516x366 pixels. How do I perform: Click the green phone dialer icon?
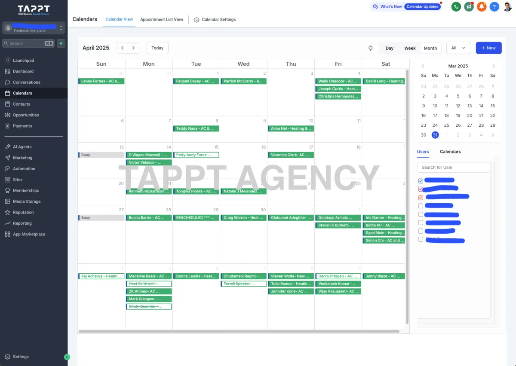click(x=456, y=7)
